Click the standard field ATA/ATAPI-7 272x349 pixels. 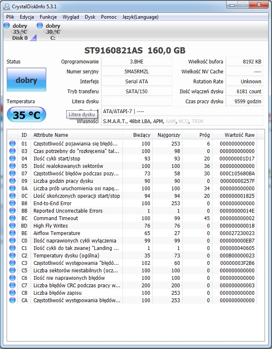(182, 111)
